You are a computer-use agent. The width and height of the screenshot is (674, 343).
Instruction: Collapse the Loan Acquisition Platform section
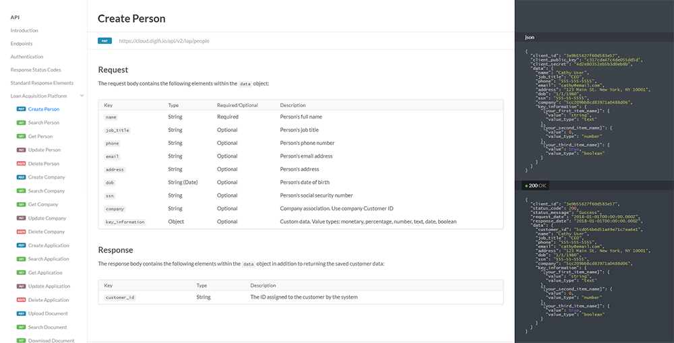tap(82, 96)
